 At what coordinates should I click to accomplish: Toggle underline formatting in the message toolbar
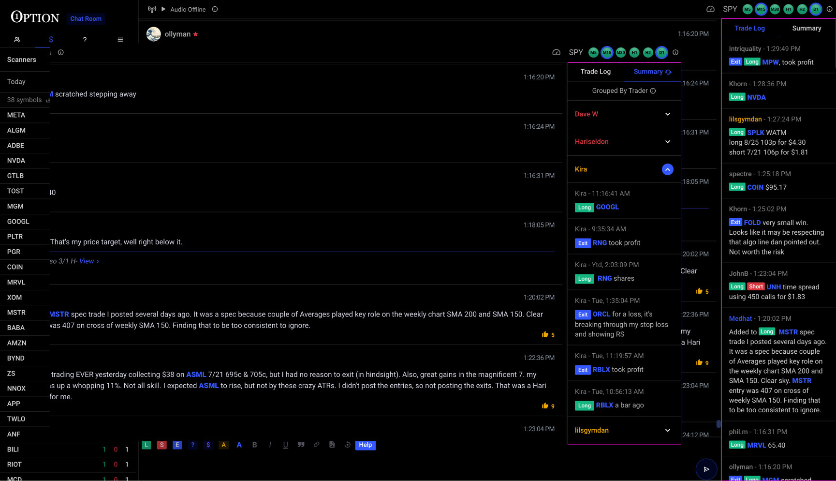coord(285,445)
